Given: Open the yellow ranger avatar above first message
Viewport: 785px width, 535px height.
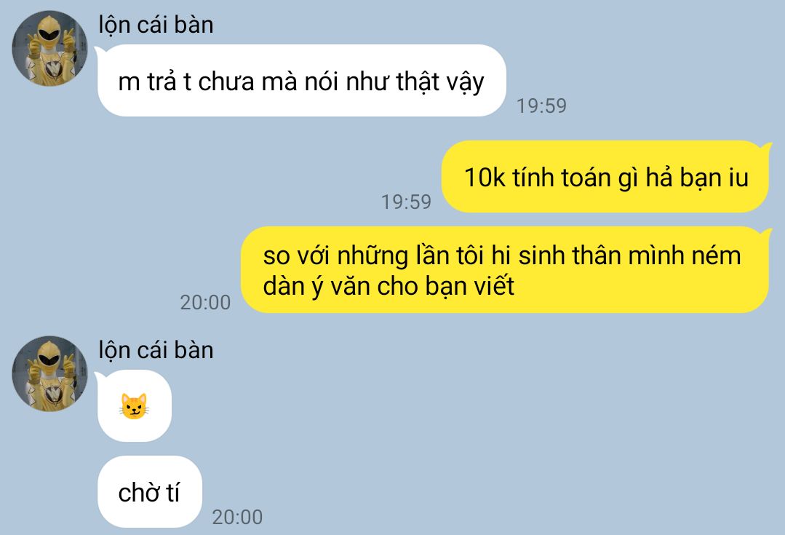Looking at the screenshot, I should click(49, 49).
